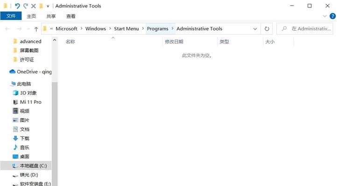Screen dimensions: 337x186
Task: Select 本地磁盘 (C:) drive in sidebar
Action: pos(33,166)
